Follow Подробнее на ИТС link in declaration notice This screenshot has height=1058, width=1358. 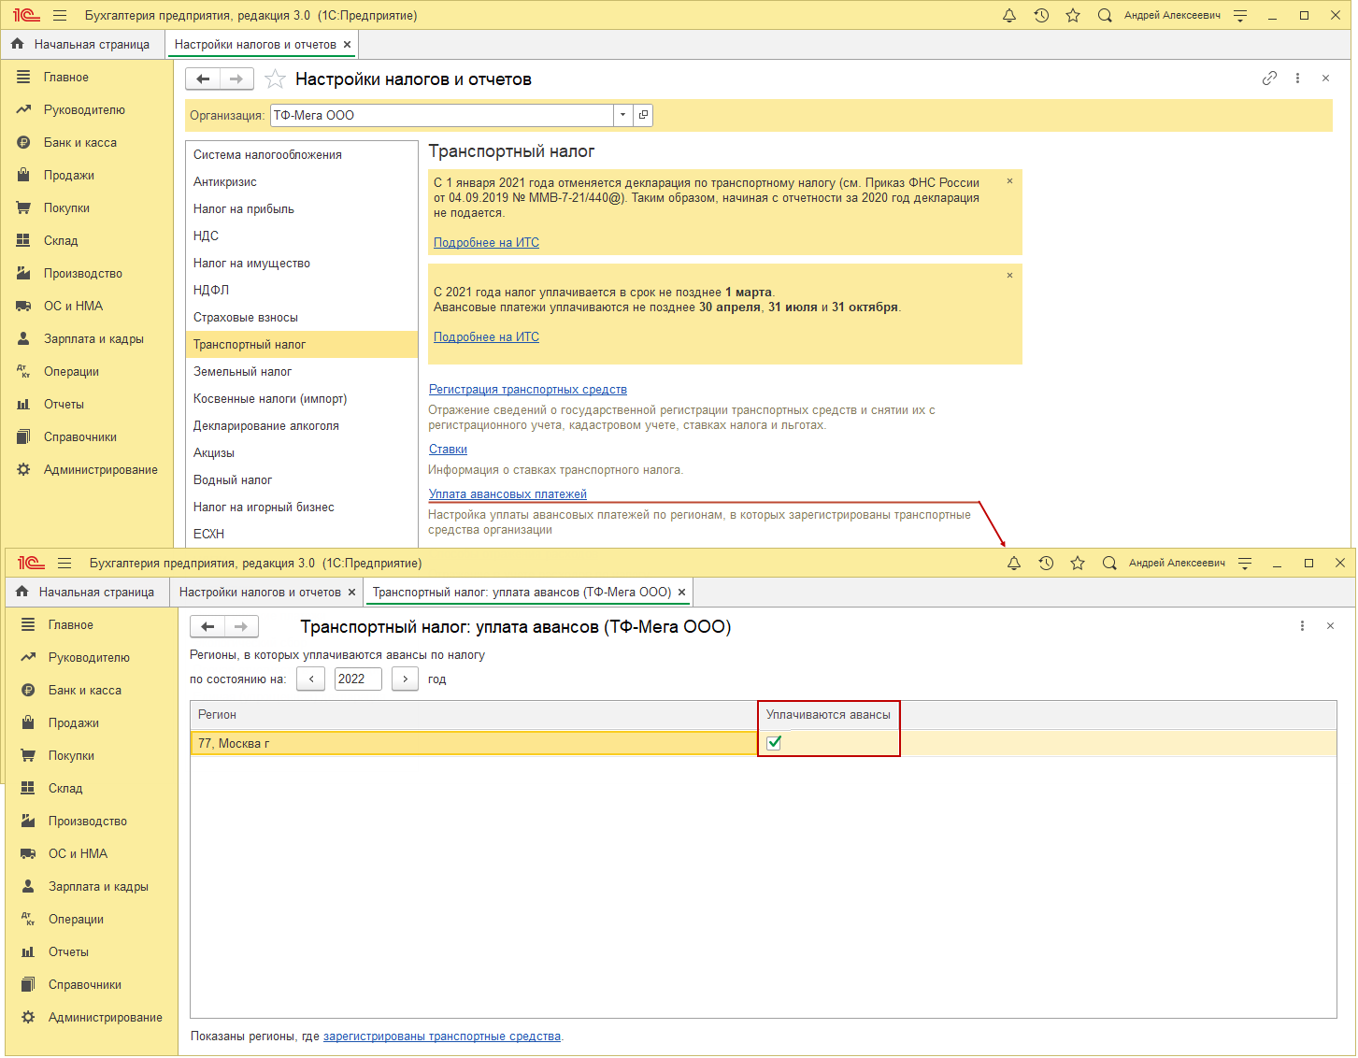pos(486,243)
